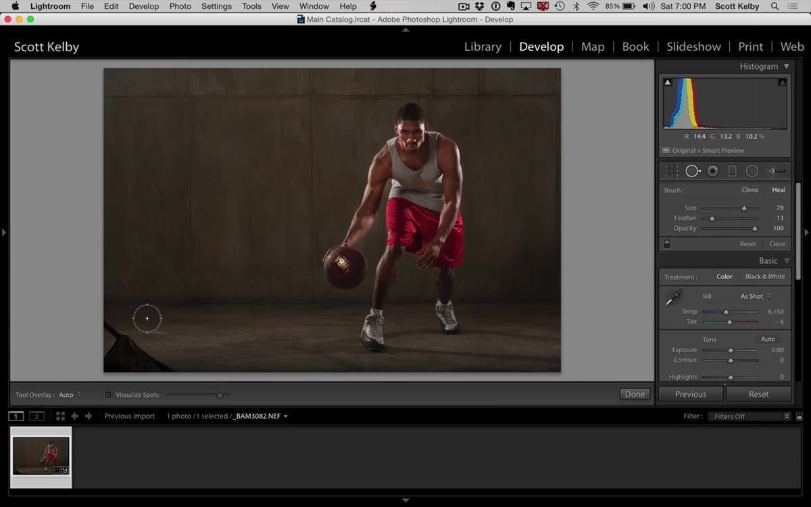Pick the White Balance eyedropper tool
Viewport: 811px width, 507px height.
coord(674,297)
